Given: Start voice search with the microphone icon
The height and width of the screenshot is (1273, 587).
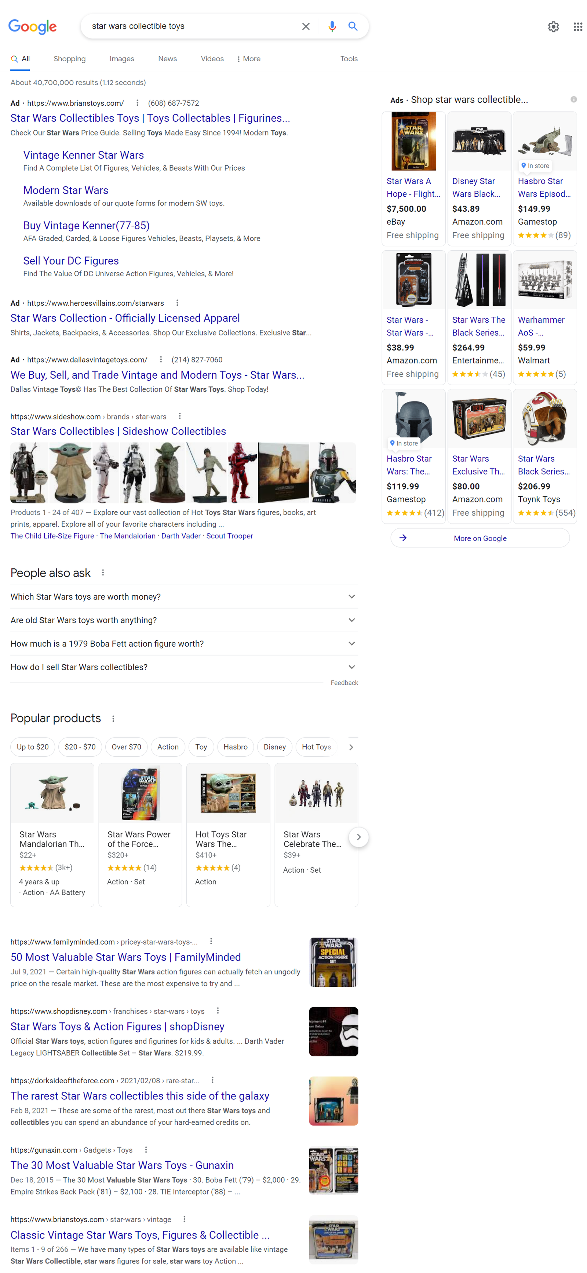Looking at the screenshot, I should 332,26.
